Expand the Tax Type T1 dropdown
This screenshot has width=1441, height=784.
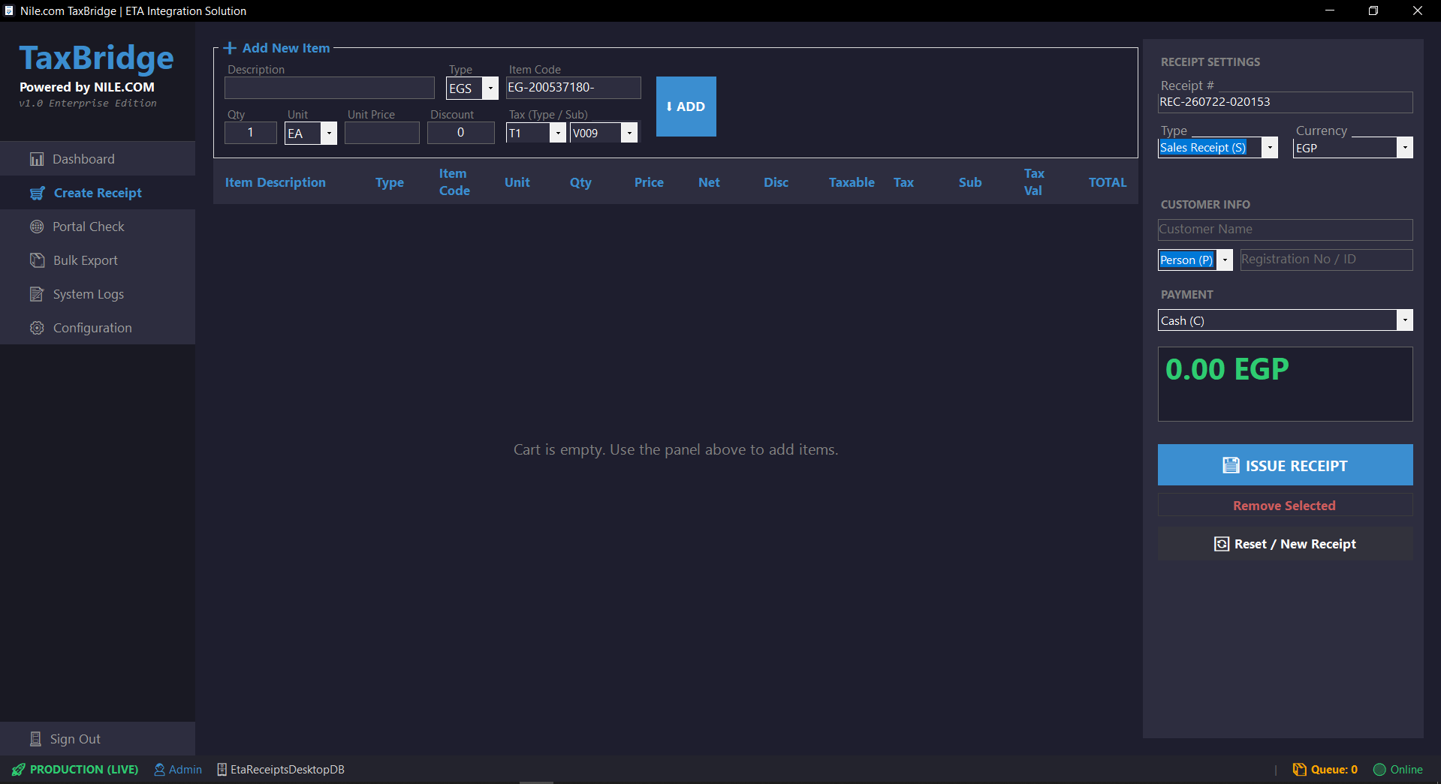point(558,134)
